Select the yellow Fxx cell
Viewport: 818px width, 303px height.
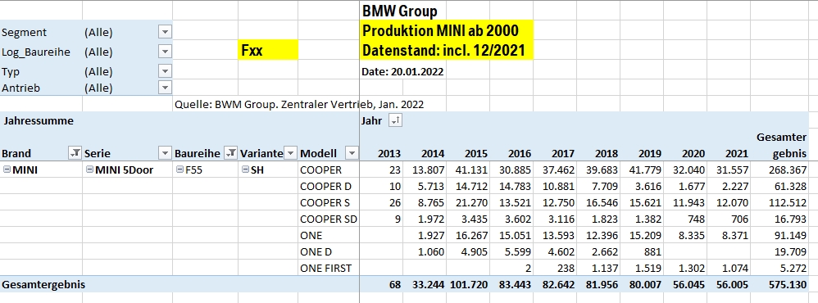click(x=268, y=50)
